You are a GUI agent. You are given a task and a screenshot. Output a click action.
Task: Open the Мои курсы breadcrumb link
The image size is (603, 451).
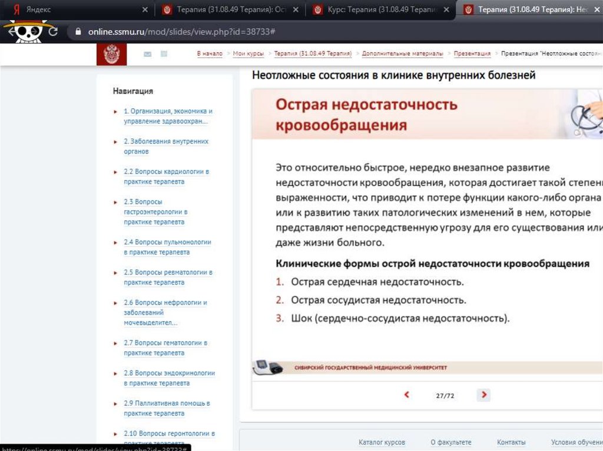[x=249, y=54]
